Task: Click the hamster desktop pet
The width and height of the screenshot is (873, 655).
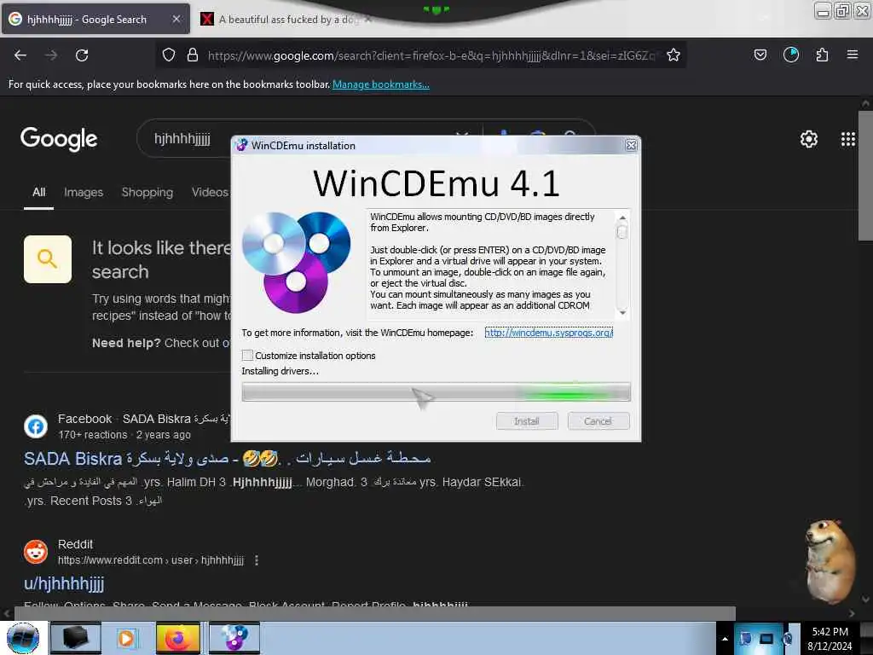Action: [x=830, y=561]
